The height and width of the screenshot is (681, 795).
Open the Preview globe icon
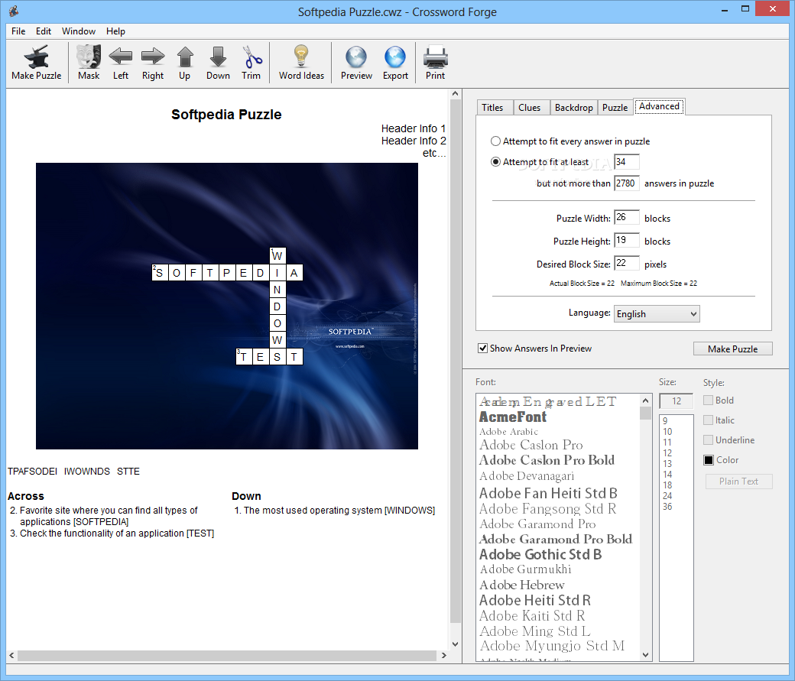point(356,63)
